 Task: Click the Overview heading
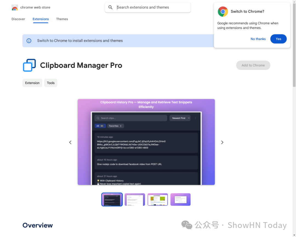click(x=38, y=225)
